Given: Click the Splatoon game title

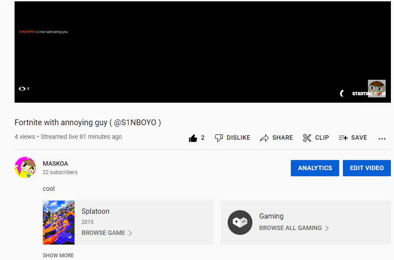Looking at the screenshot, I should click(x=95, y=212).
